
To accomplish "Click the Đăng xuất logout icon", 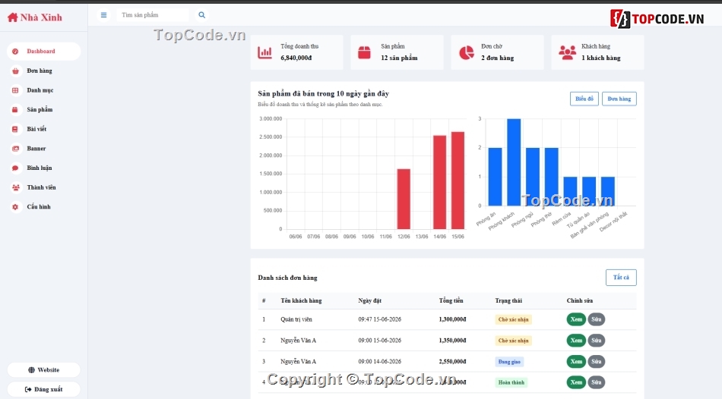I will click(x=28, y=389).
